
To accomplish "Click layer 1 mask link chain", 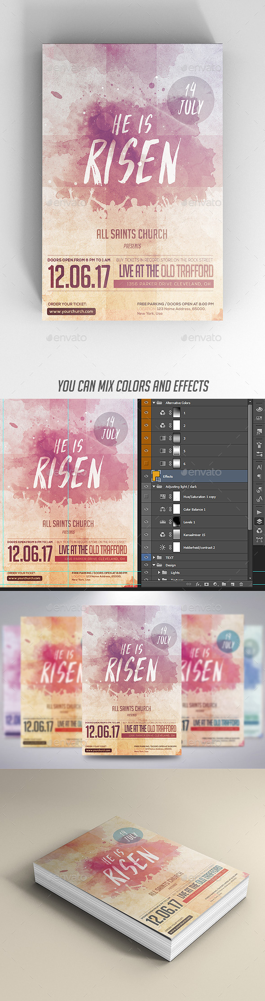I will pos(170,413).
